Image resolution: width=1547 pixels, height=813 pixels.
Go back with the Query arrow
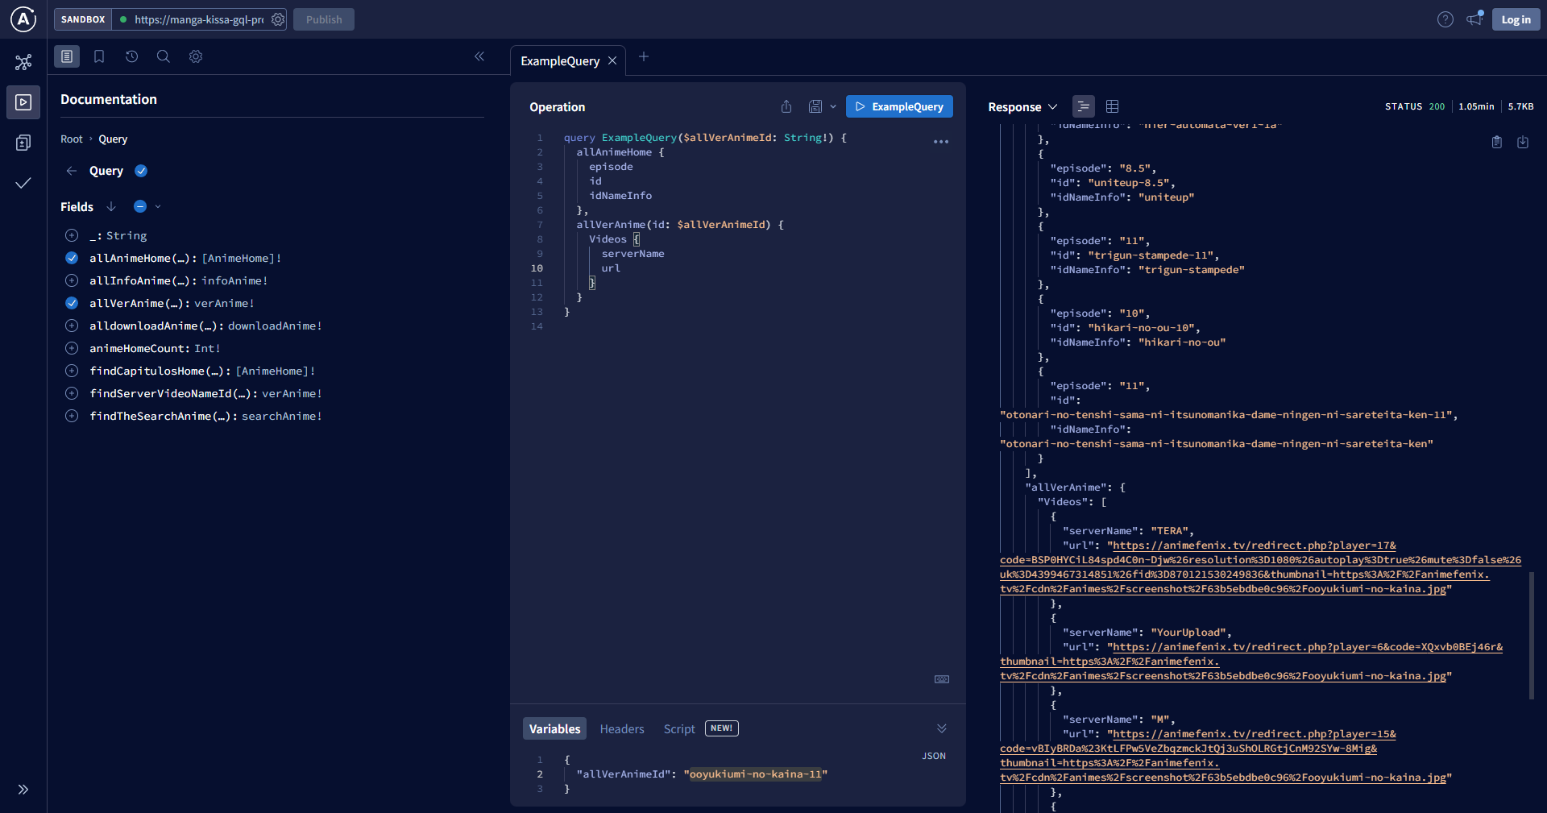72,171
